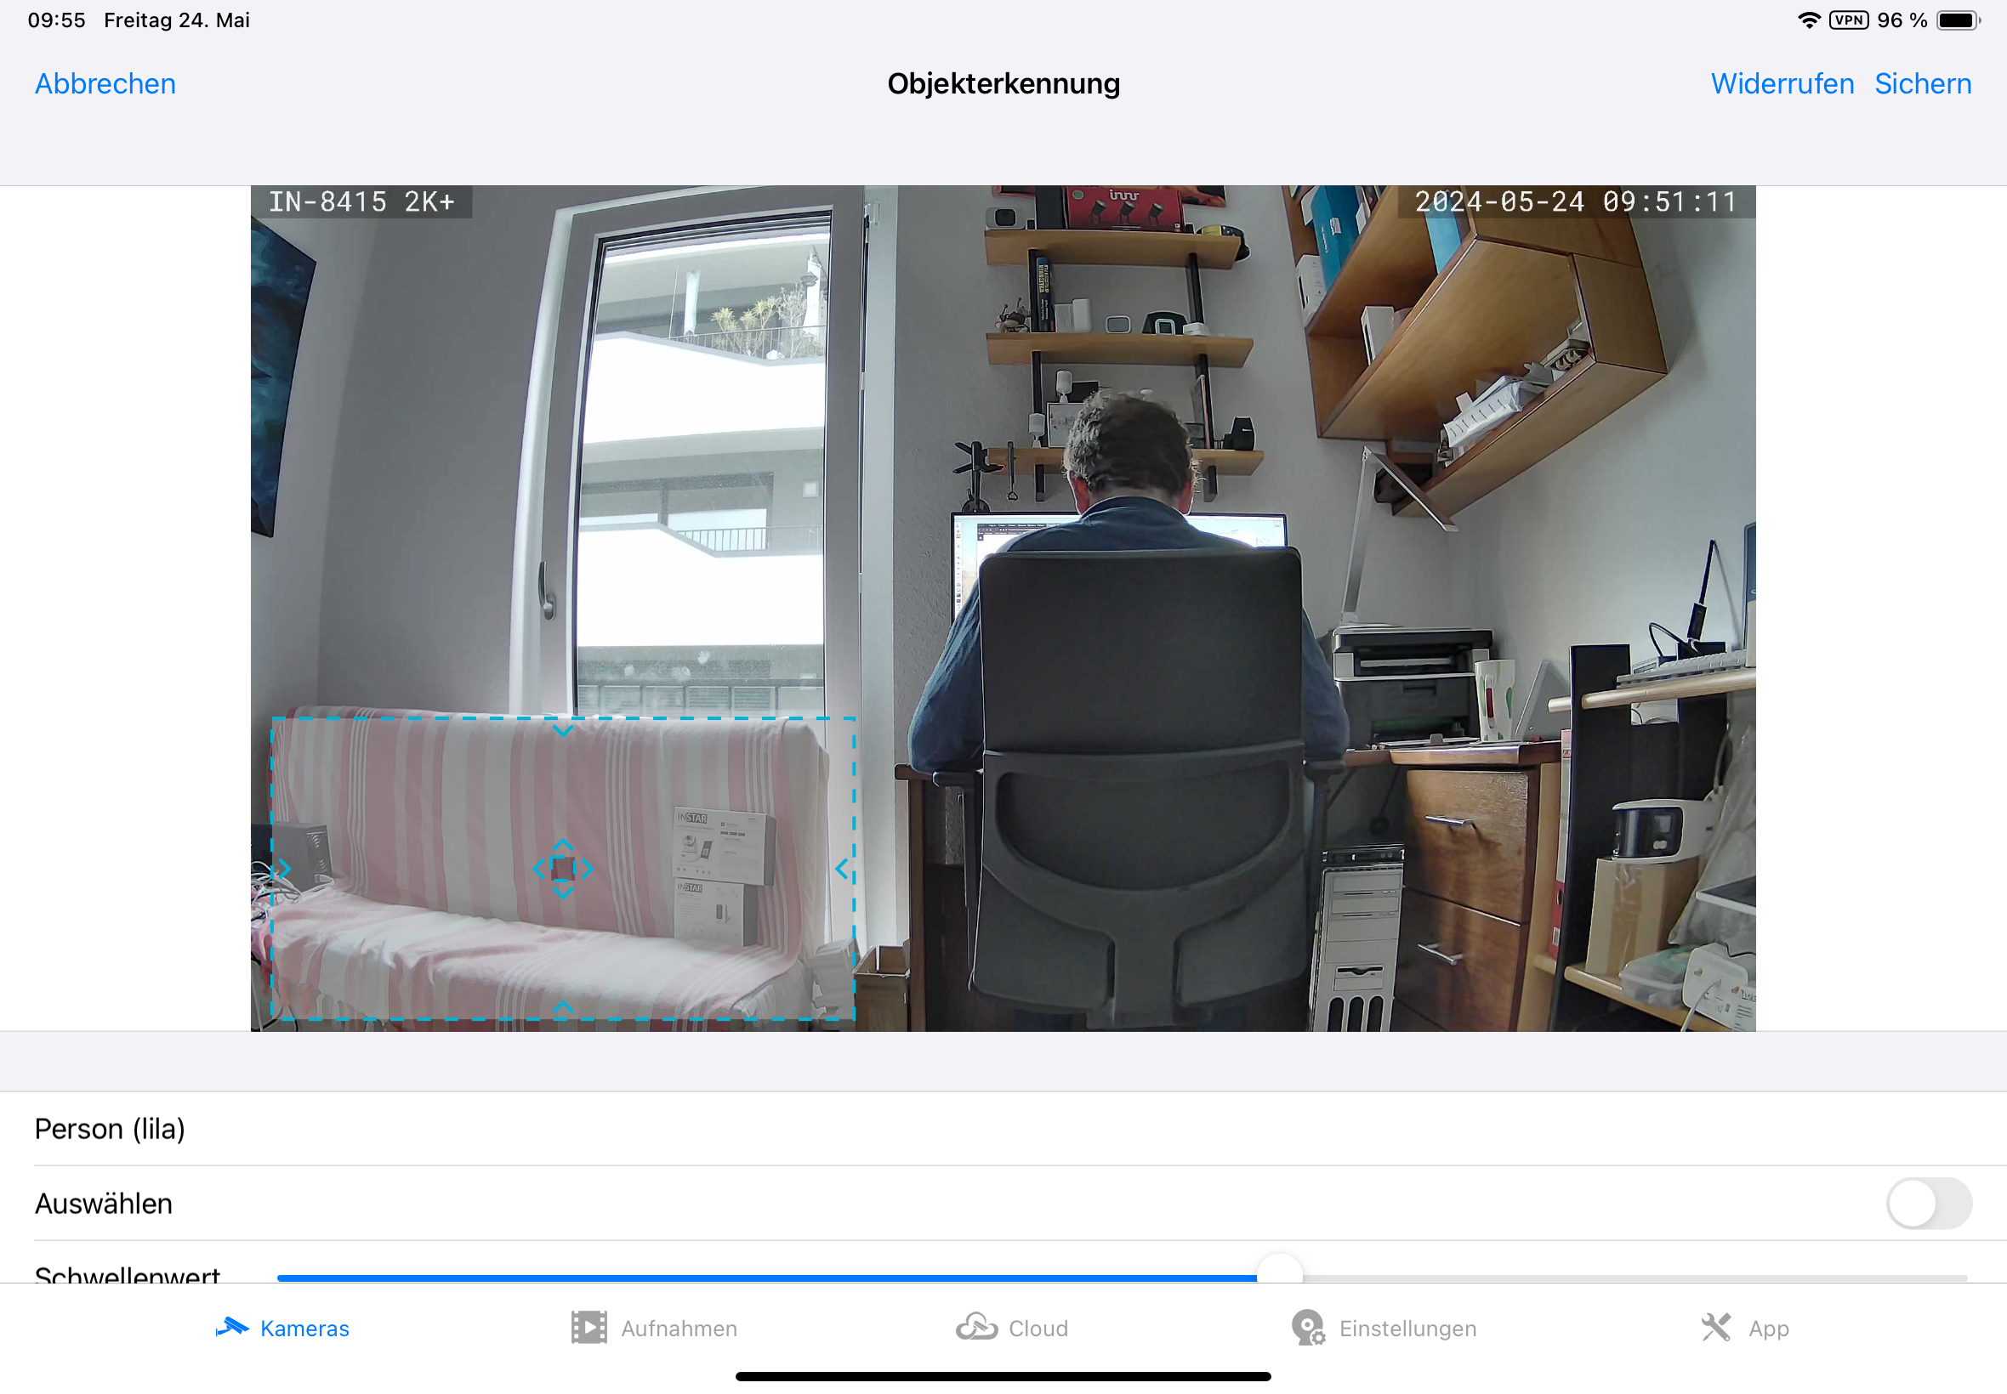Tap the VPN status indicator

click(1848, 20)
